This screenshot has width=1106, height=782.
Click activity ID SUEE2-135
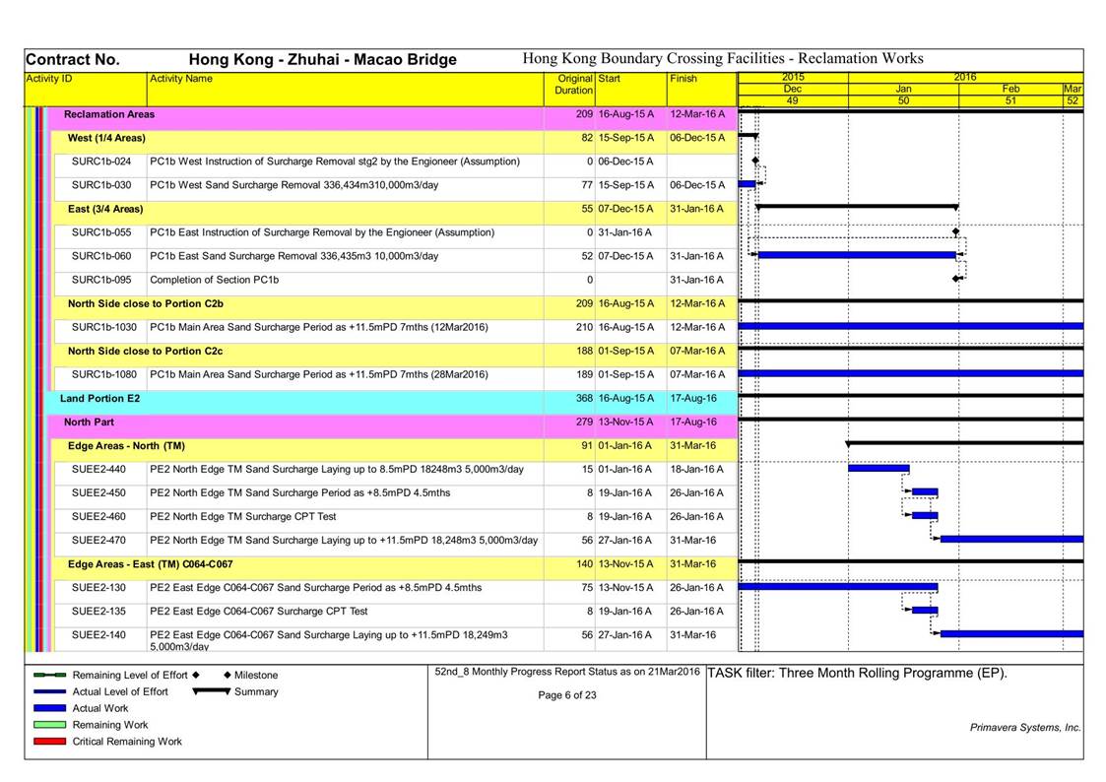(98, 612)
